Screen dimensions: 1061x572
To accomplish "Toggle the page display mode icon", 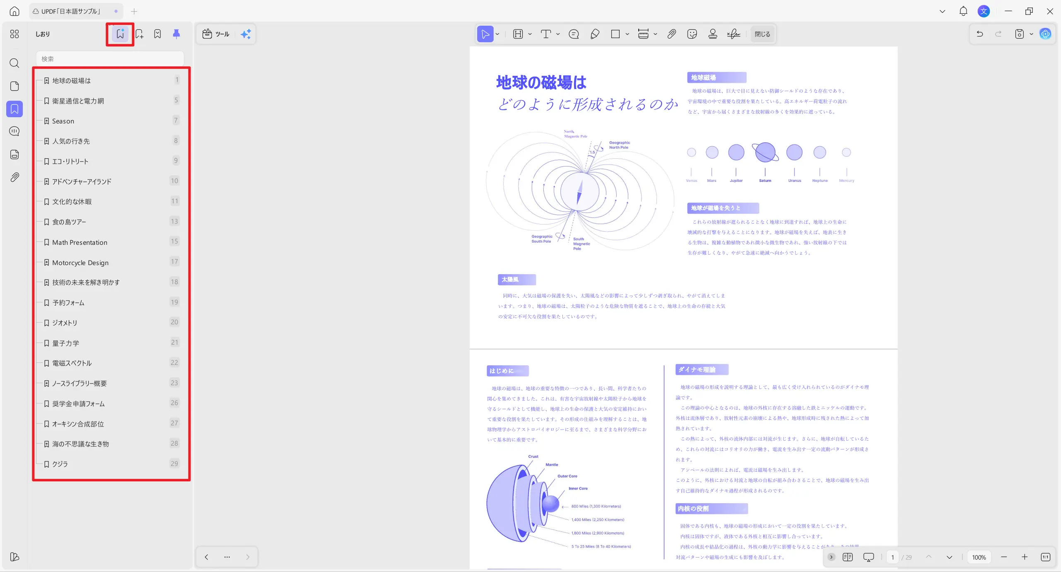I will 848,557.
